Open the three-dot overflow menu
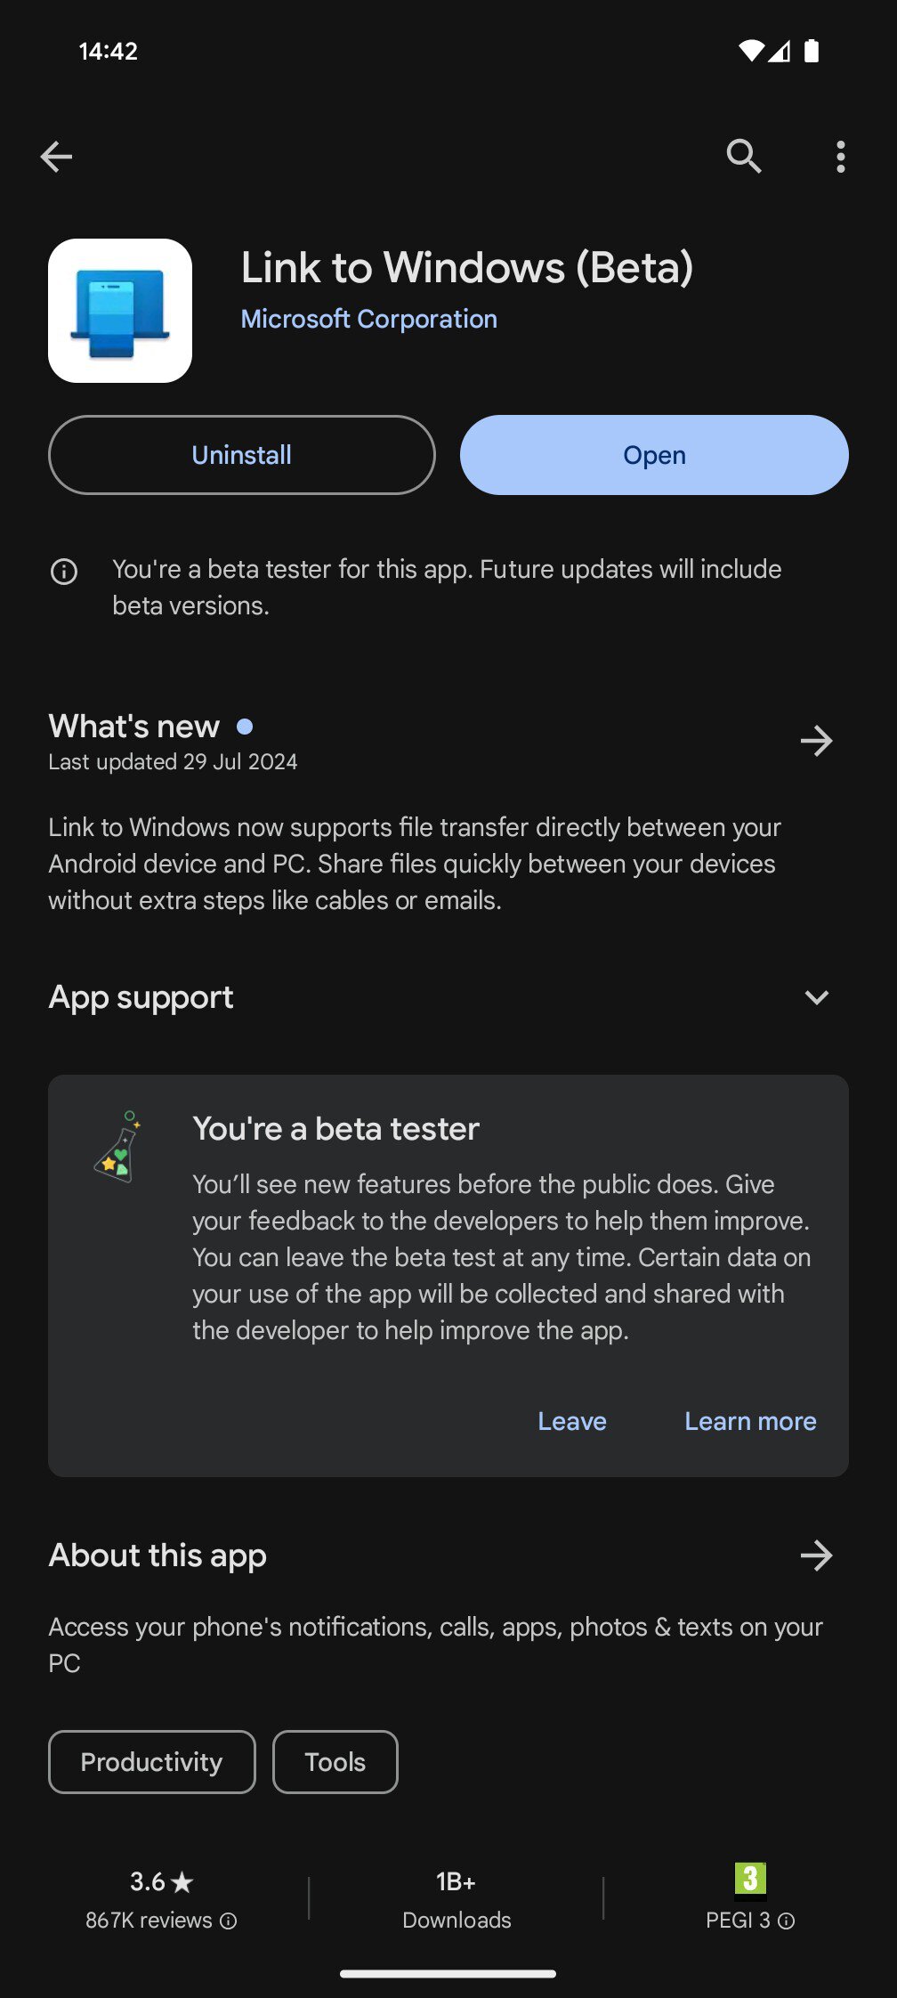Screen dimensions: 897x1998 pos(840,157)
